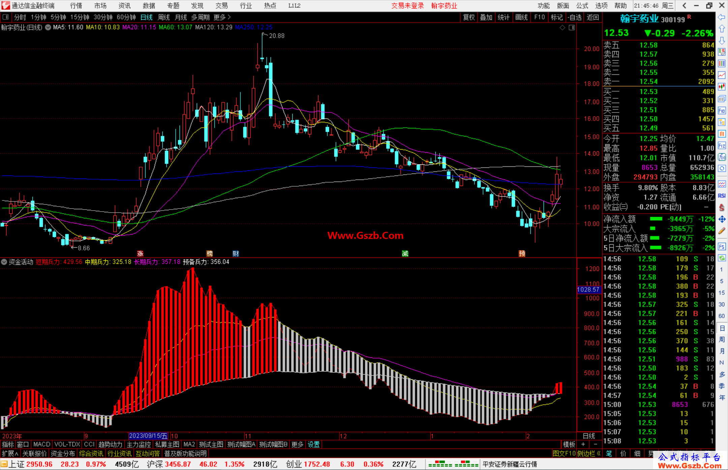Click the four-way move arrows icon
Viewport: 728px width, 470px height.
(722, 219)
